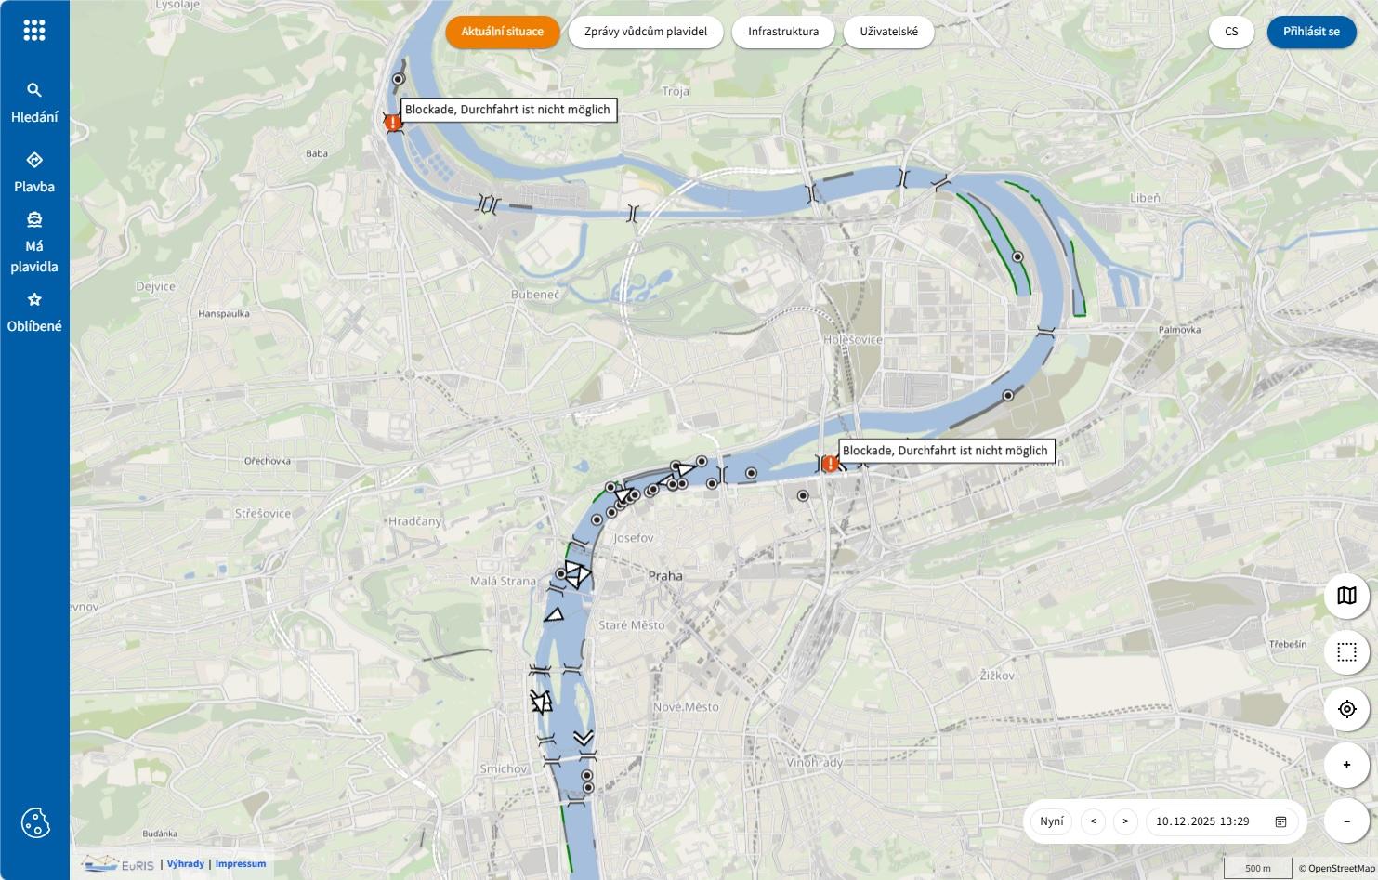The image size is (1378, 880).
Task: Click the Nyní now button
Action: [1052, 821]
